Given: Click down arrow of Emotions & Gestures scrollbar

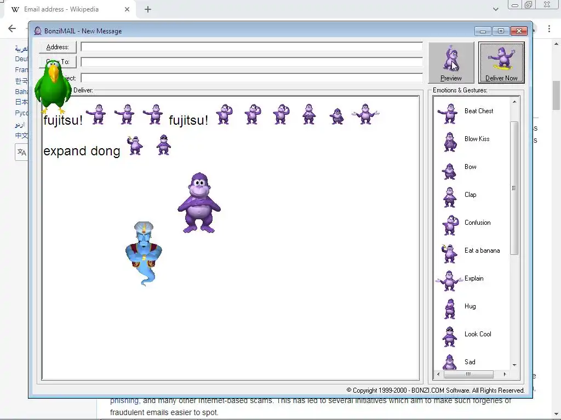Looking at the screenshot, I should point(514,365).
